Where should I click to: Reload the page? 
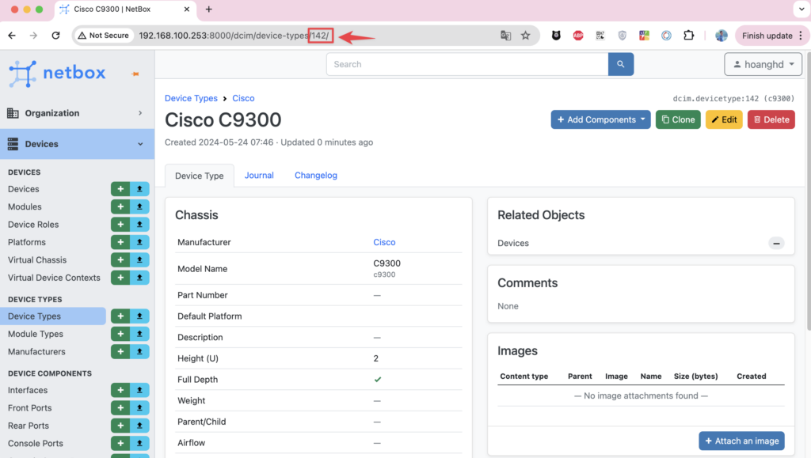(x=56, y=36)
